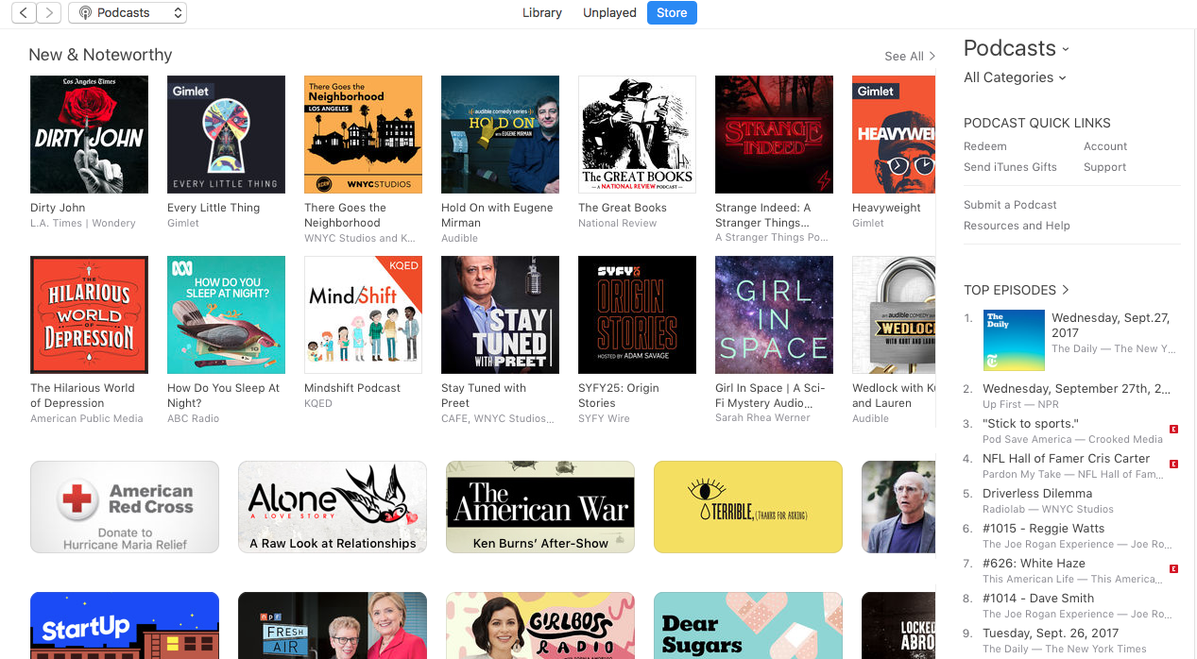Open the Support quick link
Image resolution: width=1197 pixels, height=659 pixels.
(x=1104, y=167)
